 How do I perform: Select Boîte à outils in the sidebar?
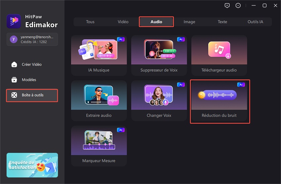(32, 95)
